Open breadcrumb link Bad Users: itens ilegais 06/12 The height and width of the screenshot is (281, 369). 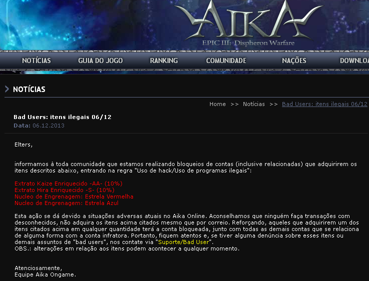click(324, 104)
